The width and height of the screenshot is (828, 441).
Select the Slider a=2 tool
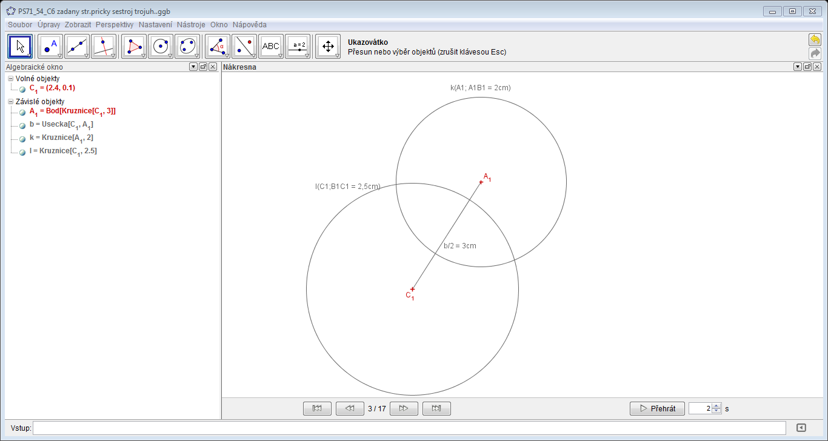298,46
